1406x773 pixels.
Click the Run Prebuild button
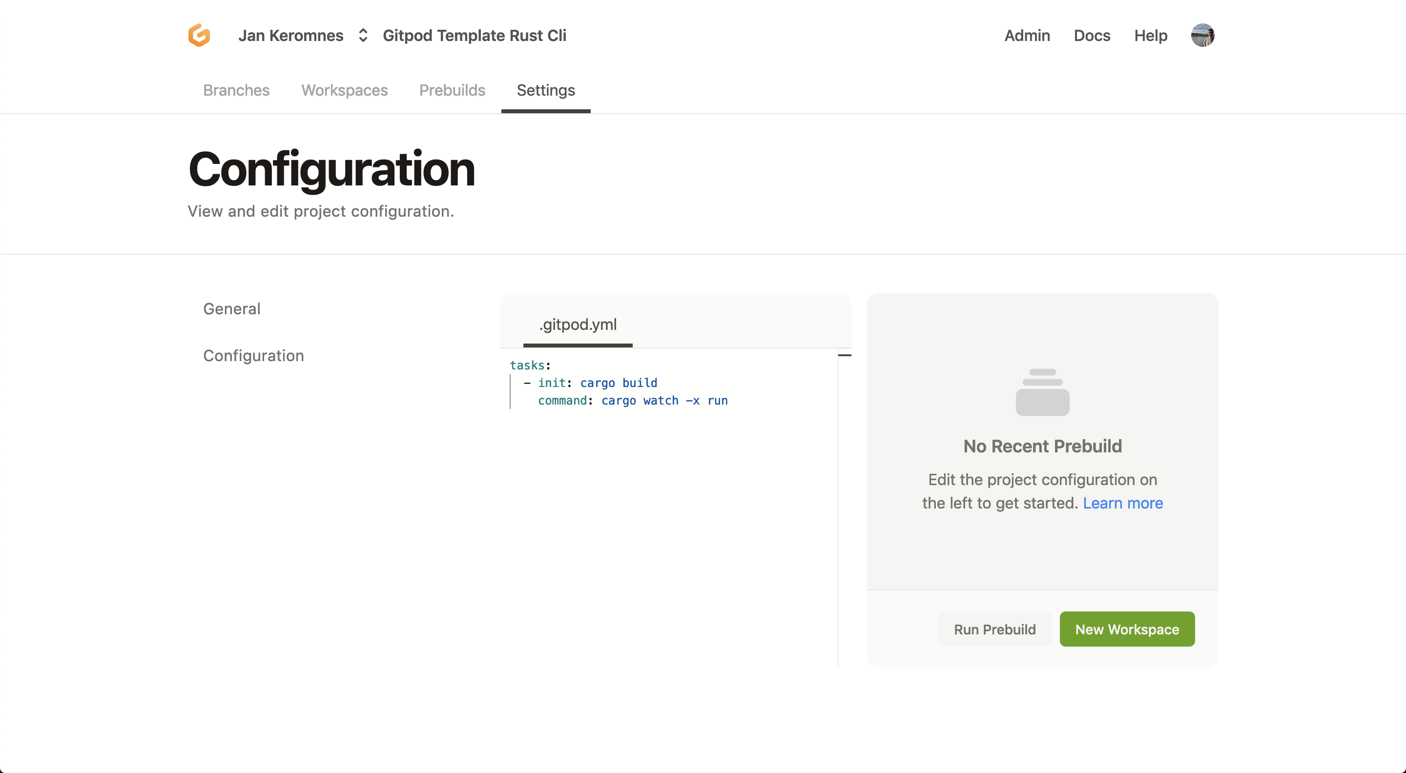tap(994, 629)
